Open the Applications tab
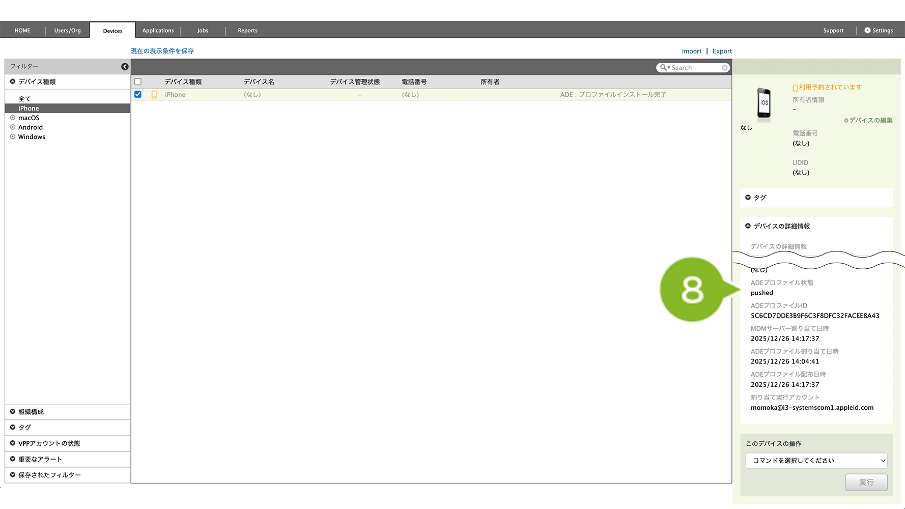 [x=158, y=31]
